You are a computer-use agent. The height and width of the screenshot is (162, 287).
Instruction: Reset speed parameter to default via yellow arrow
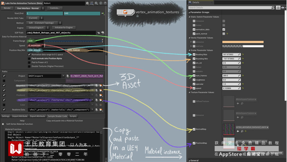pos(243,88)
